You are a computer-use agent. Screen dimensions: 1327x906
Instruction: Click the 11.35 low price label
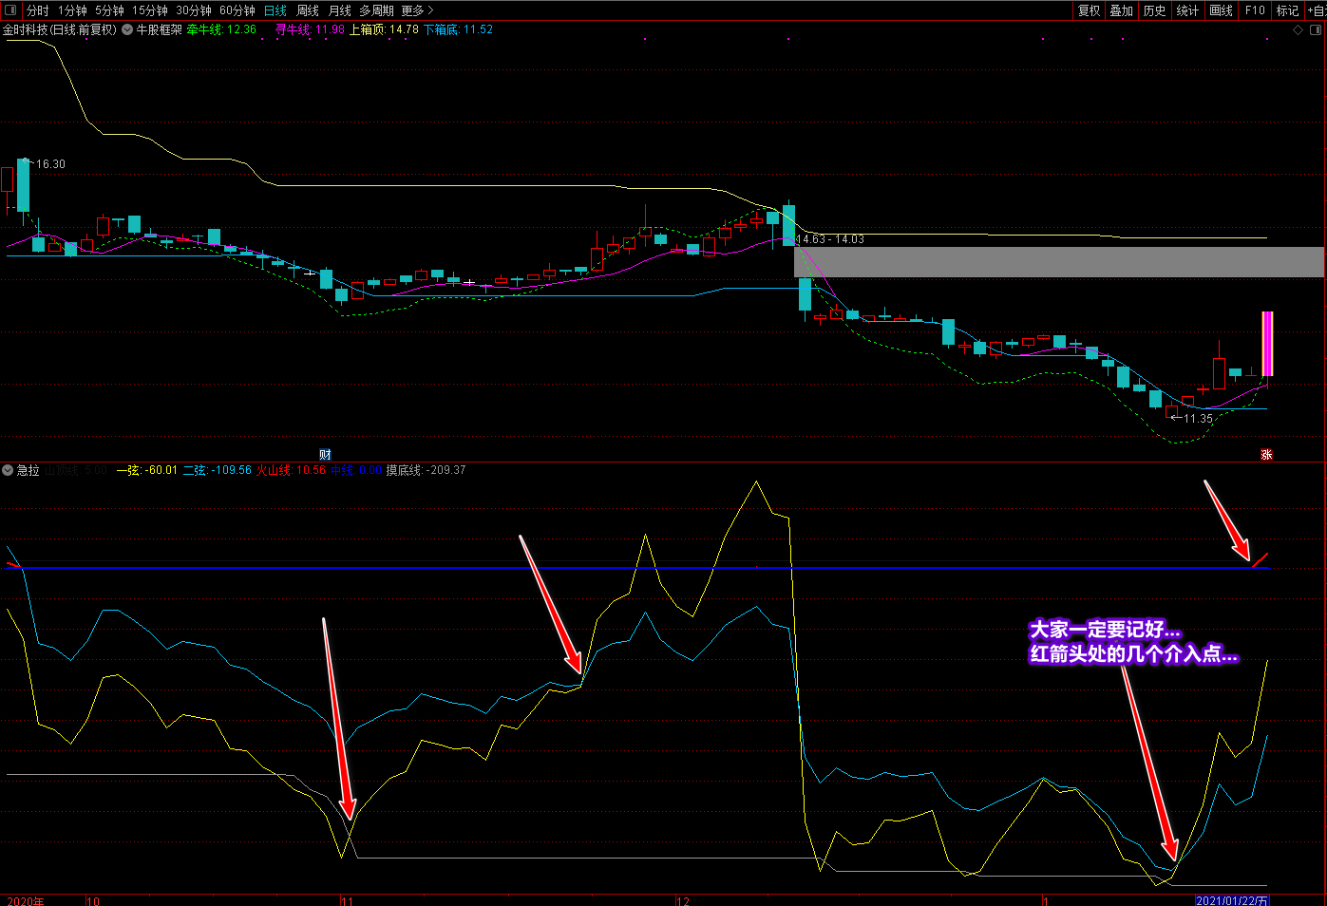1198,419
